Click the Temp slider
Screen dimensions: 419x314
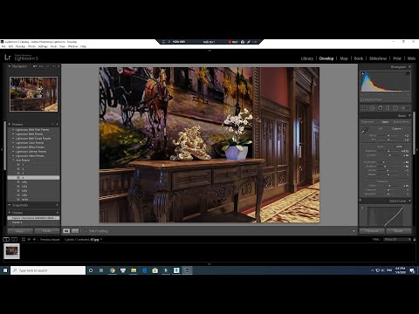coord(388,135)
